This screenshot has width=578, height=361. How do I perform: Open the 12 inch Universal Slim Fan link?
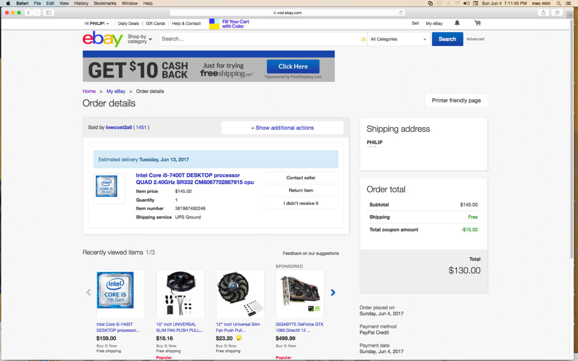pyautogui.click(x=238, y=327)
